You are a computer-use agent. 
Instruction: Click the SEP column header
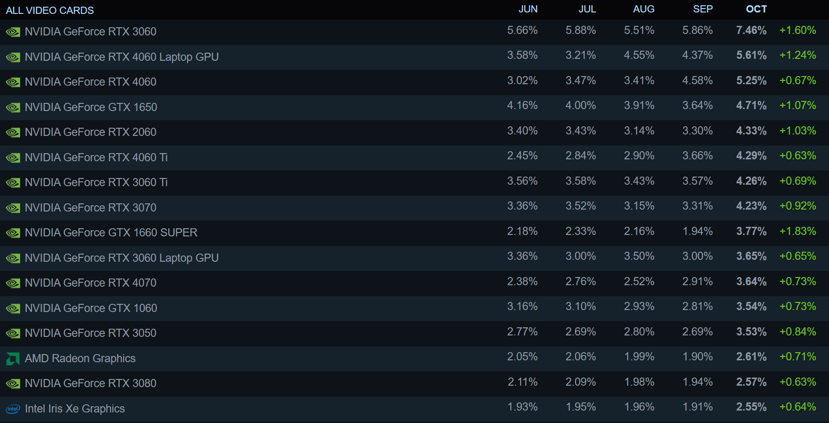tap(703, 9)
